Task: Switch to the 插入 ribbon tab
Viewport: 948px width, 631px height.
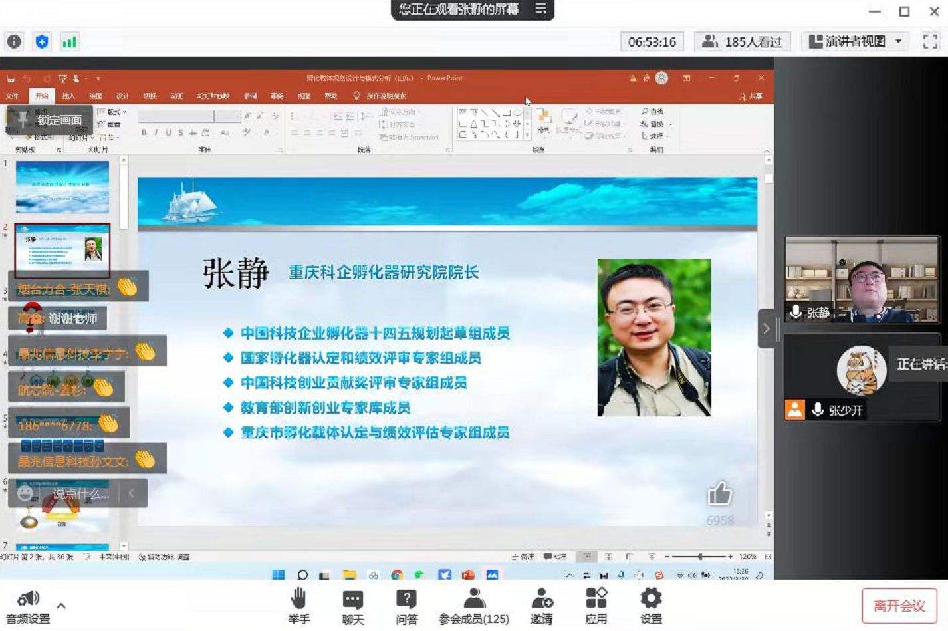Action: pos(69,95)
